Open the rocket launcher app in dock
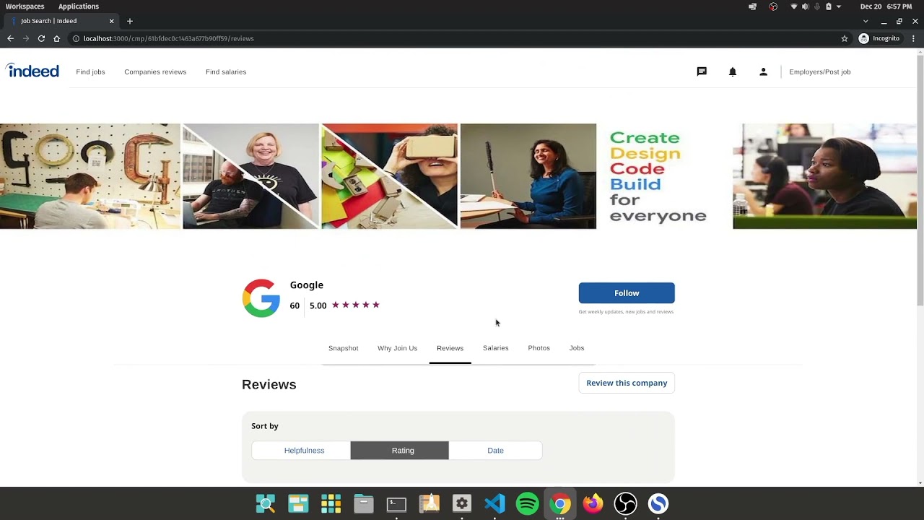Image resolution: width=924 pixels, height=520 pixels. (430, 503)
